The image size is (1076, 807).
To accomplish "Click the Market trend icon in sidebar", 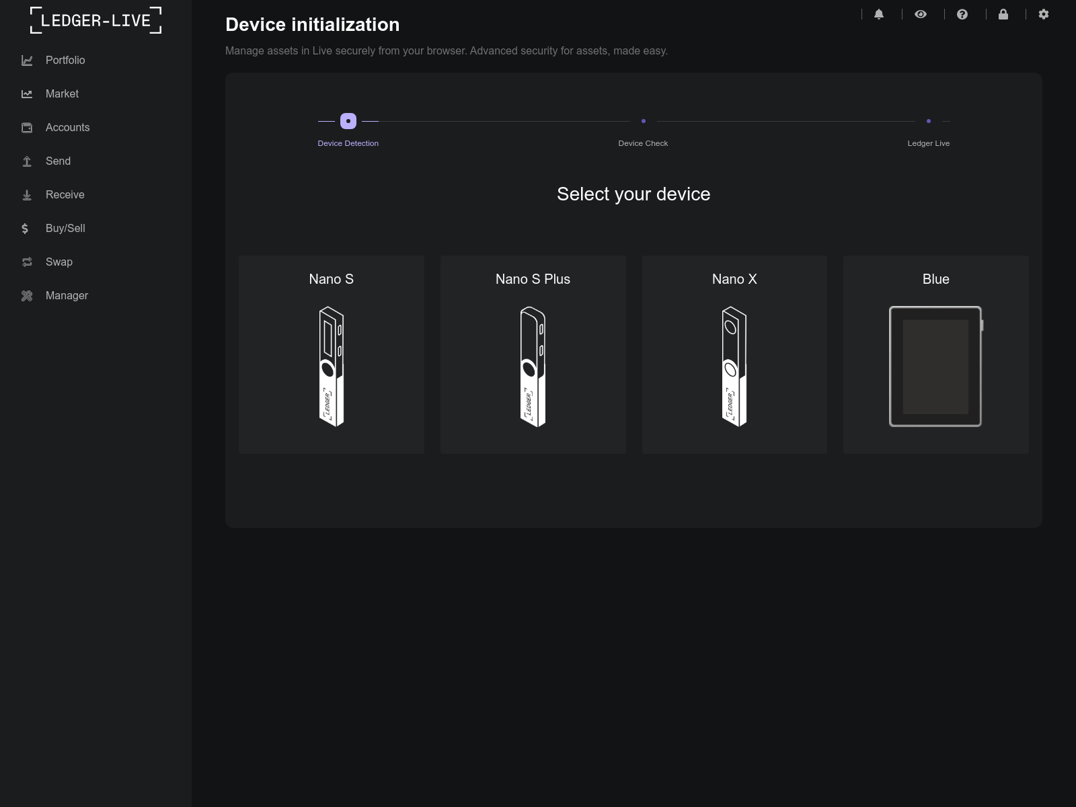I will click(x=27, y=94).
